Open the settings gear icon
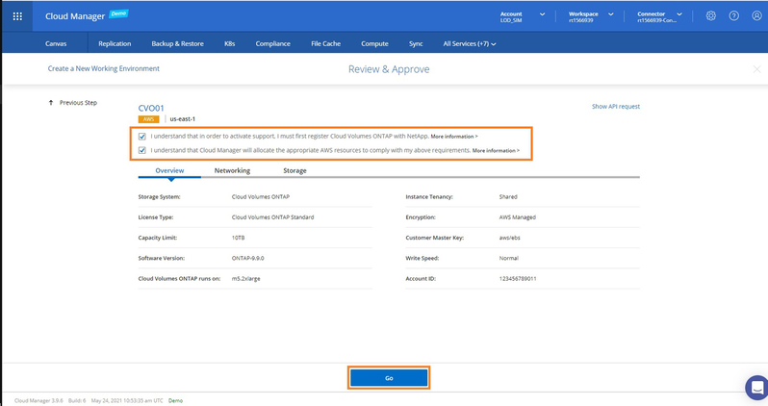 [710, 16]
